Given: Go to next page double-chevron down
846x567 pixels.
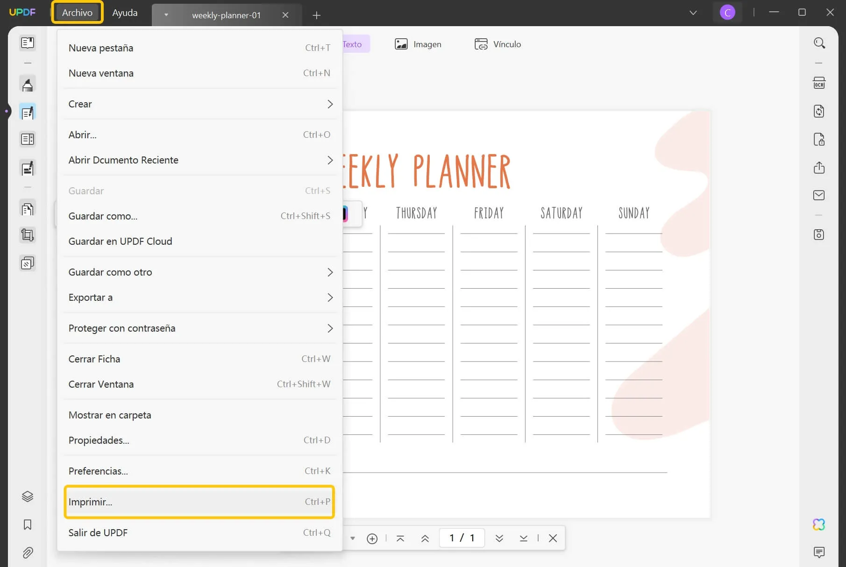Looking at the screenshot, I should point(499,539).
